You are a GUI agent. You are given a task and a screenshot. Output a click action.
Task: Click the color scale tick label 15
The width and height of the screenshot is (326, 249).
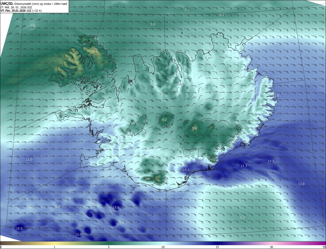(x=217, y=247)
